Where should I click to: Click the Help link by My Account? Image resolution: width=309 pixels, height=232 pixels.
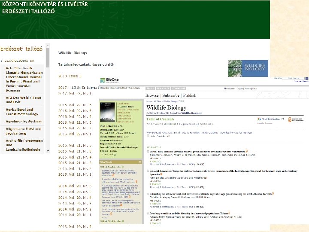pyautogui.click(x=255, y=89)
